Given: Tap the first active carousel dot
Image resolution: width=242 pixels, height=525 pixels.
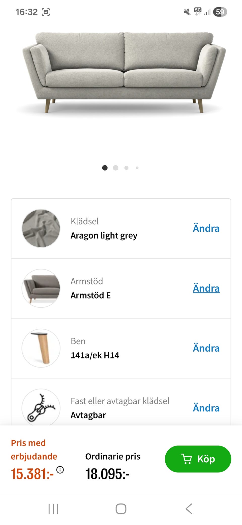Looking at the screenshot, I should [x=105, y=168].
